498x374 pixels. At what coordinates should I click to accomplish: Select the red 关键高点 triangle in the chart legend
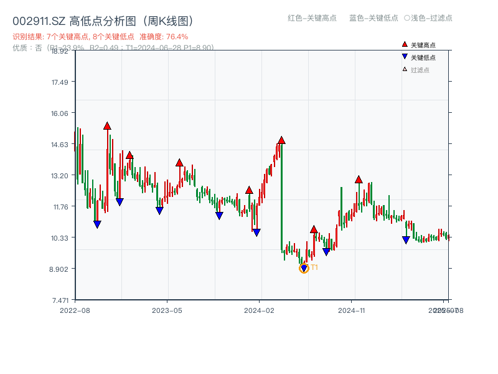[403, 44]
